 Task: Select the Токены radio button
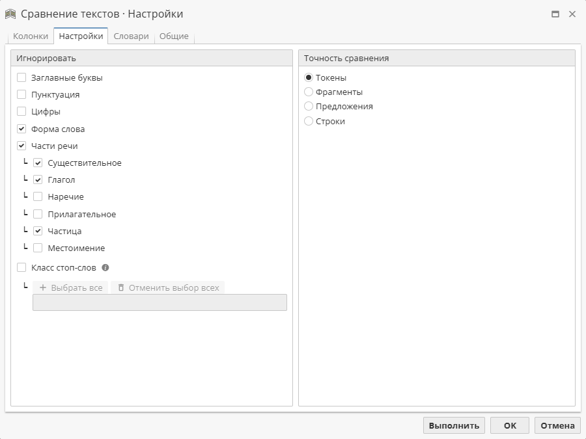coord(309,77)
